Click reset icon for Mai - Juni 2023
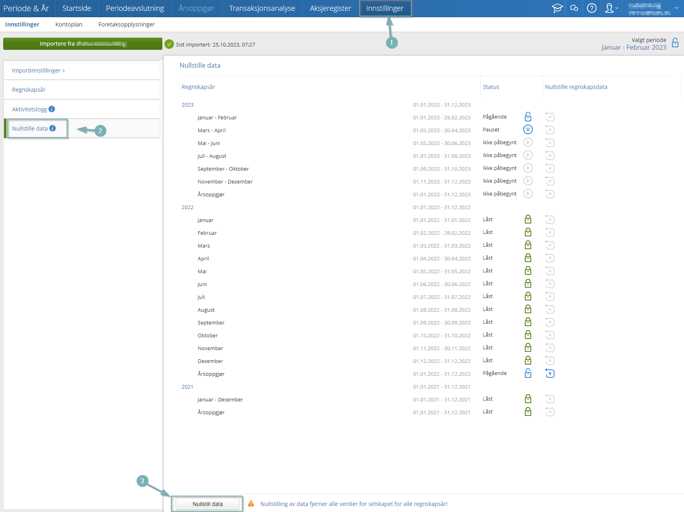This screenshot has height=512, width=684. pos(550,143)
